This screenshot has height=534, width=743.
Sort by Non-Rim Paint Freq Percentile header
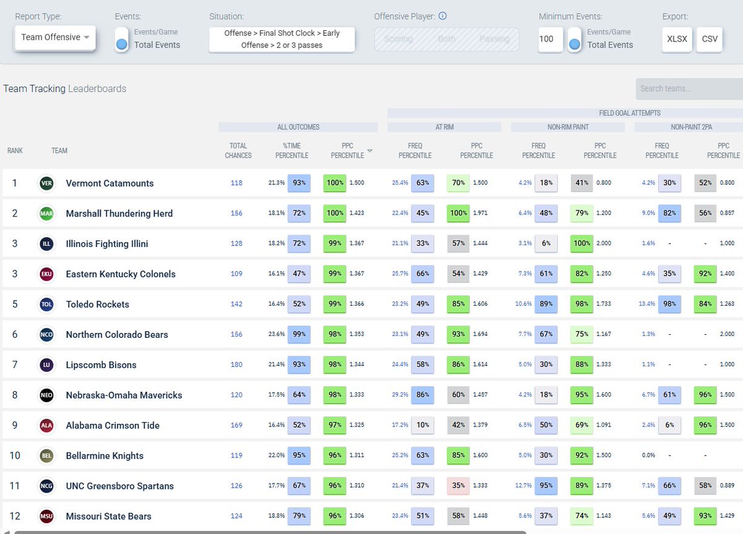pyautogui.click(x=539, y=151)
